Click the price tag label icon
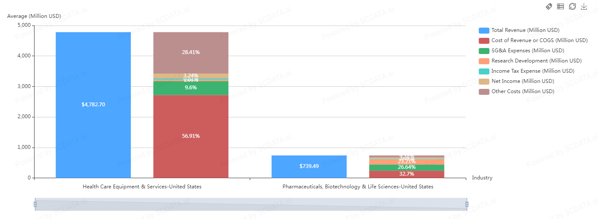Viewport: 598px width, 219px height. (549, 6)
